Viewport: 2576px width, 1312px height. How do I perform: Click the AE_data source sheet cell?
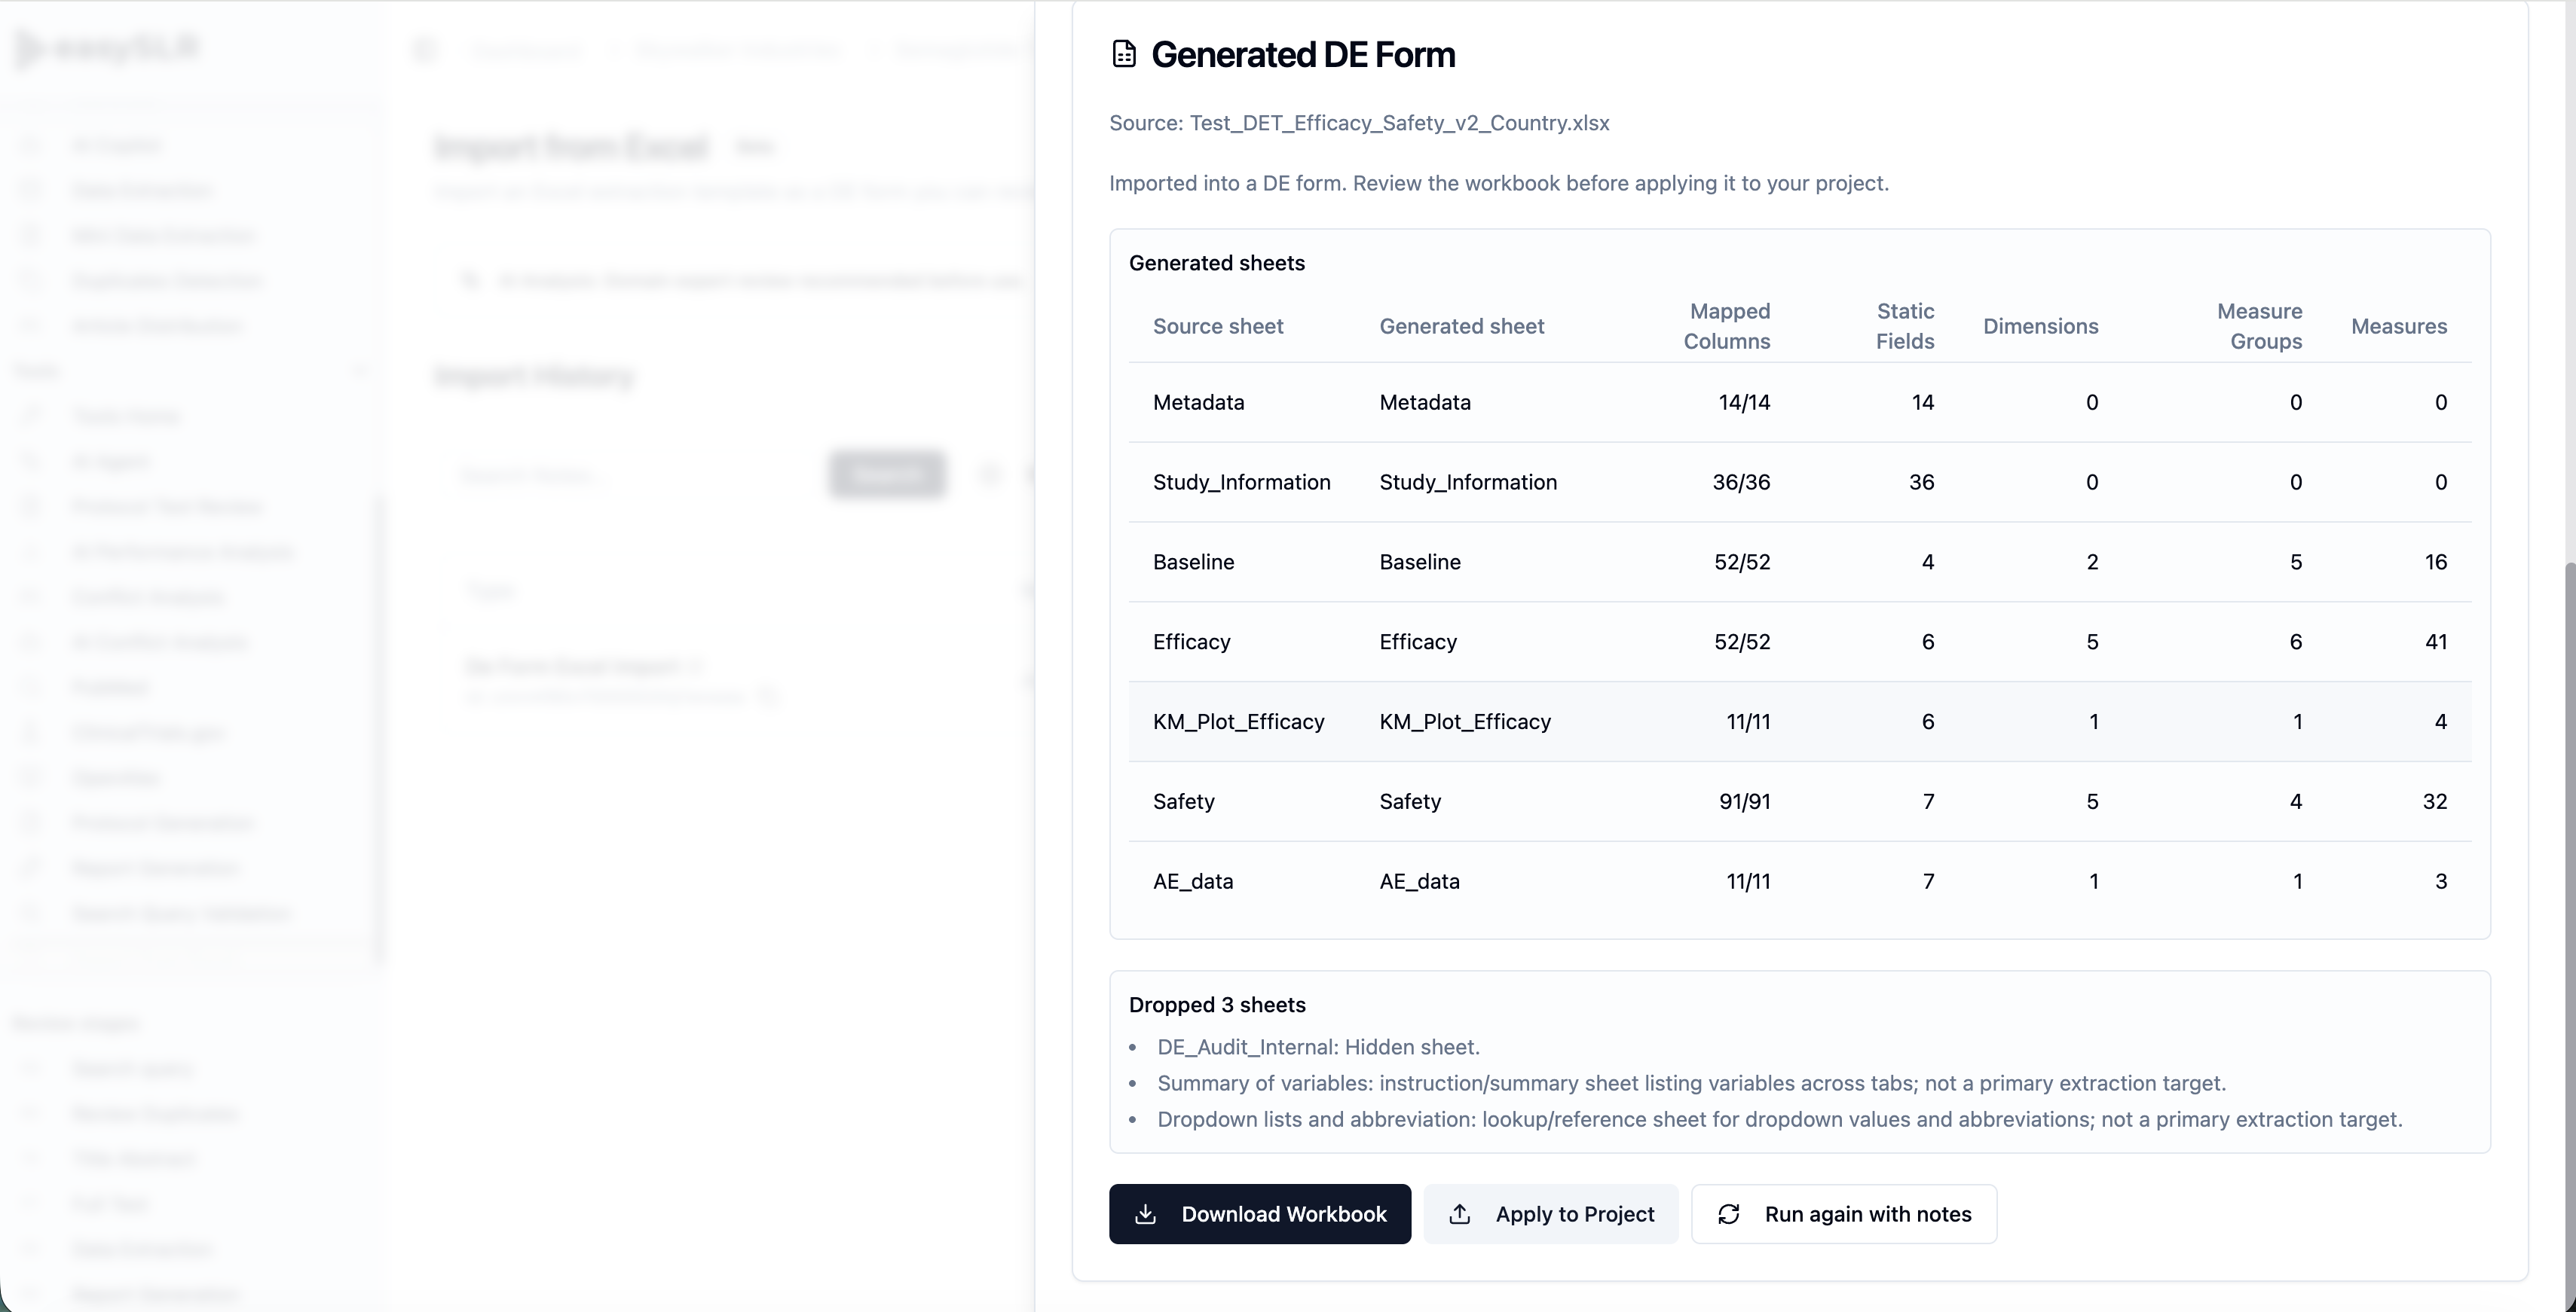(x=1193, y=881)
